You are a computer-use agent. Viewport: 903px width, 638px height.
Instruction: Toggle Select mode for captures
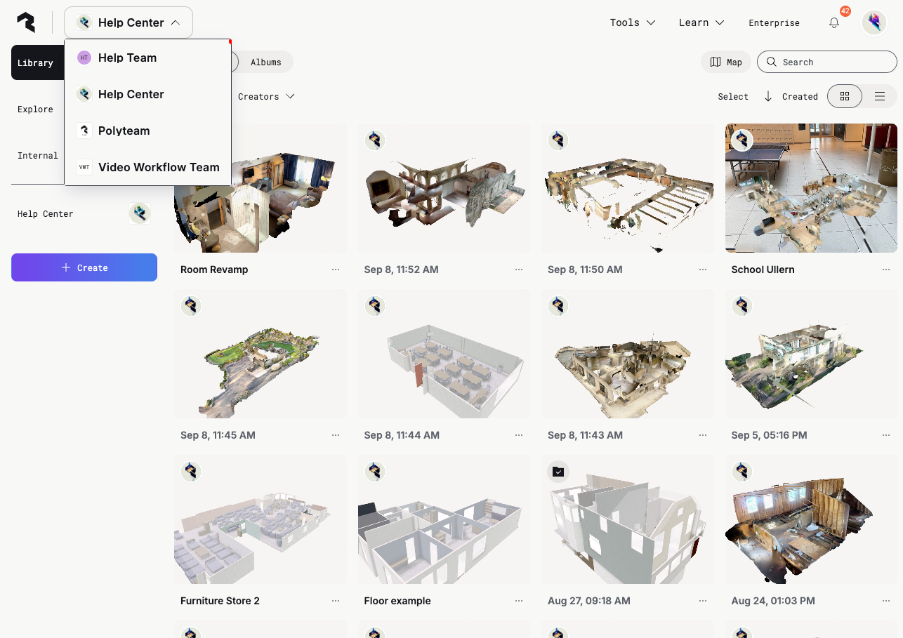(733, 97)
